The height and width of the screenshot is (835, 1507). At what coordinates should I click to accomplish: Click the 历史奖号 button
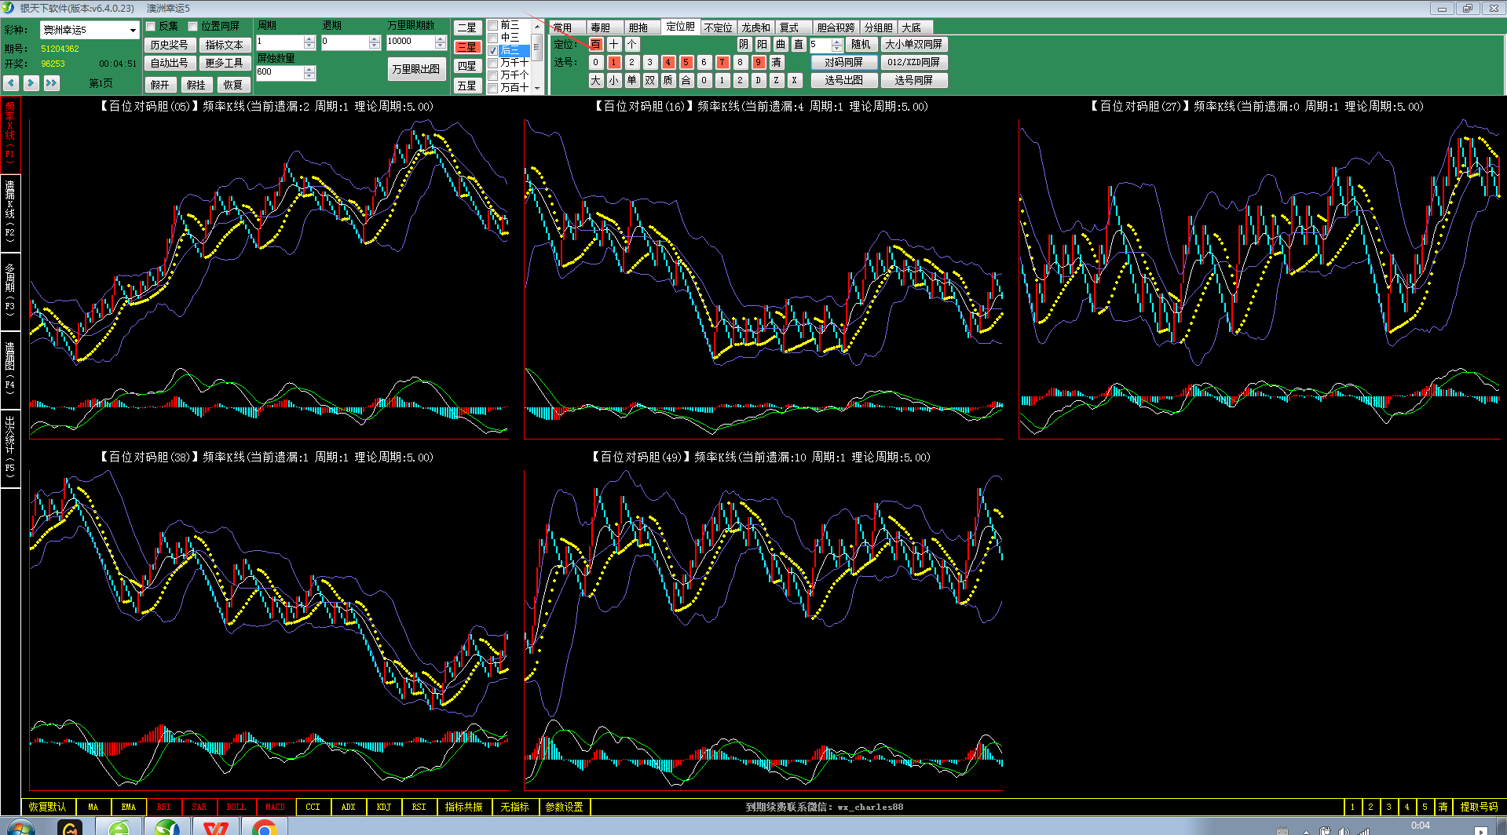[169, 45]
